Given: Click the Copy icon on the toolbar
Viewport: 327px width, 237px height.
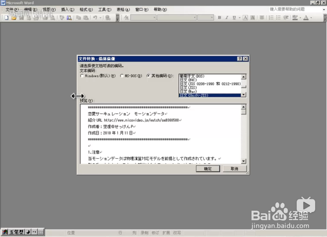Looking at the screenshot, I should (78, 17).
